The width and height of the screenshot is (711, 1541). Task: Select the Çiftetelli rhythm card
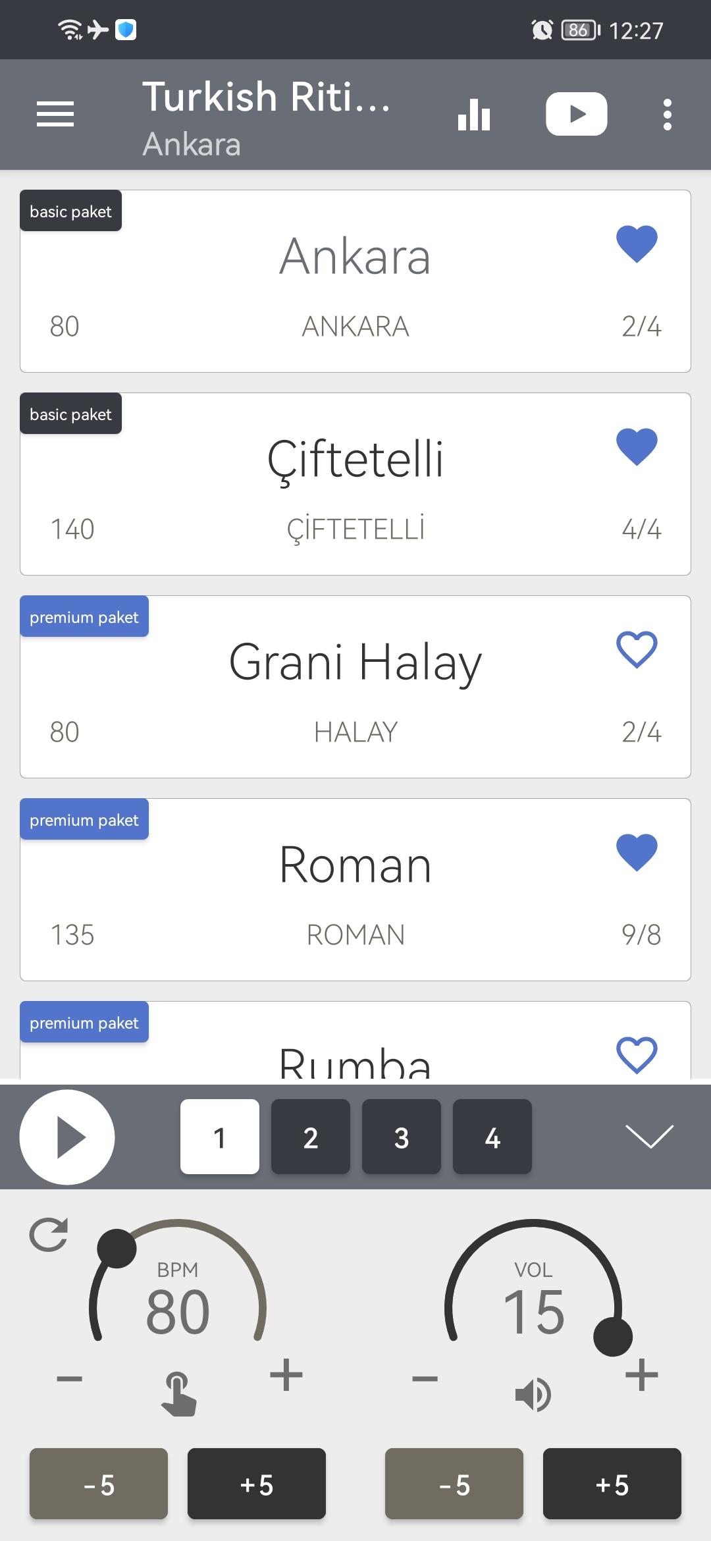(355, 484)
